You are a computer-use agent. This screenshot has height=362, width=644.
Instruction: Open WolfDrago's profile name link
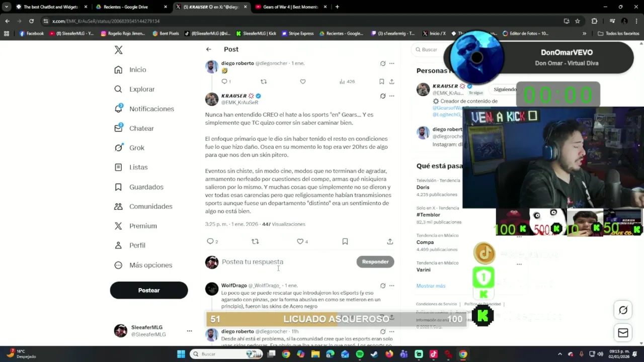tap(234, 286)
